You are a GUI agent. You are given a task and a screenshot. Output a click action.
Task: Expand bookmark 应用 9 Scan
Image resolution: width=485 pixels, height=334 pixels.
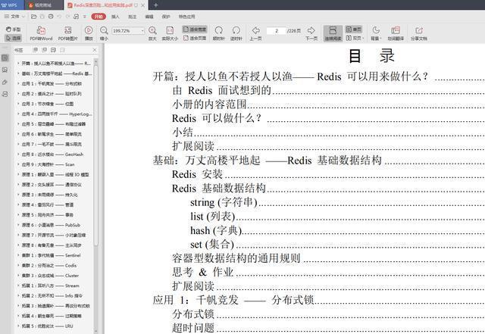(18, 164)
